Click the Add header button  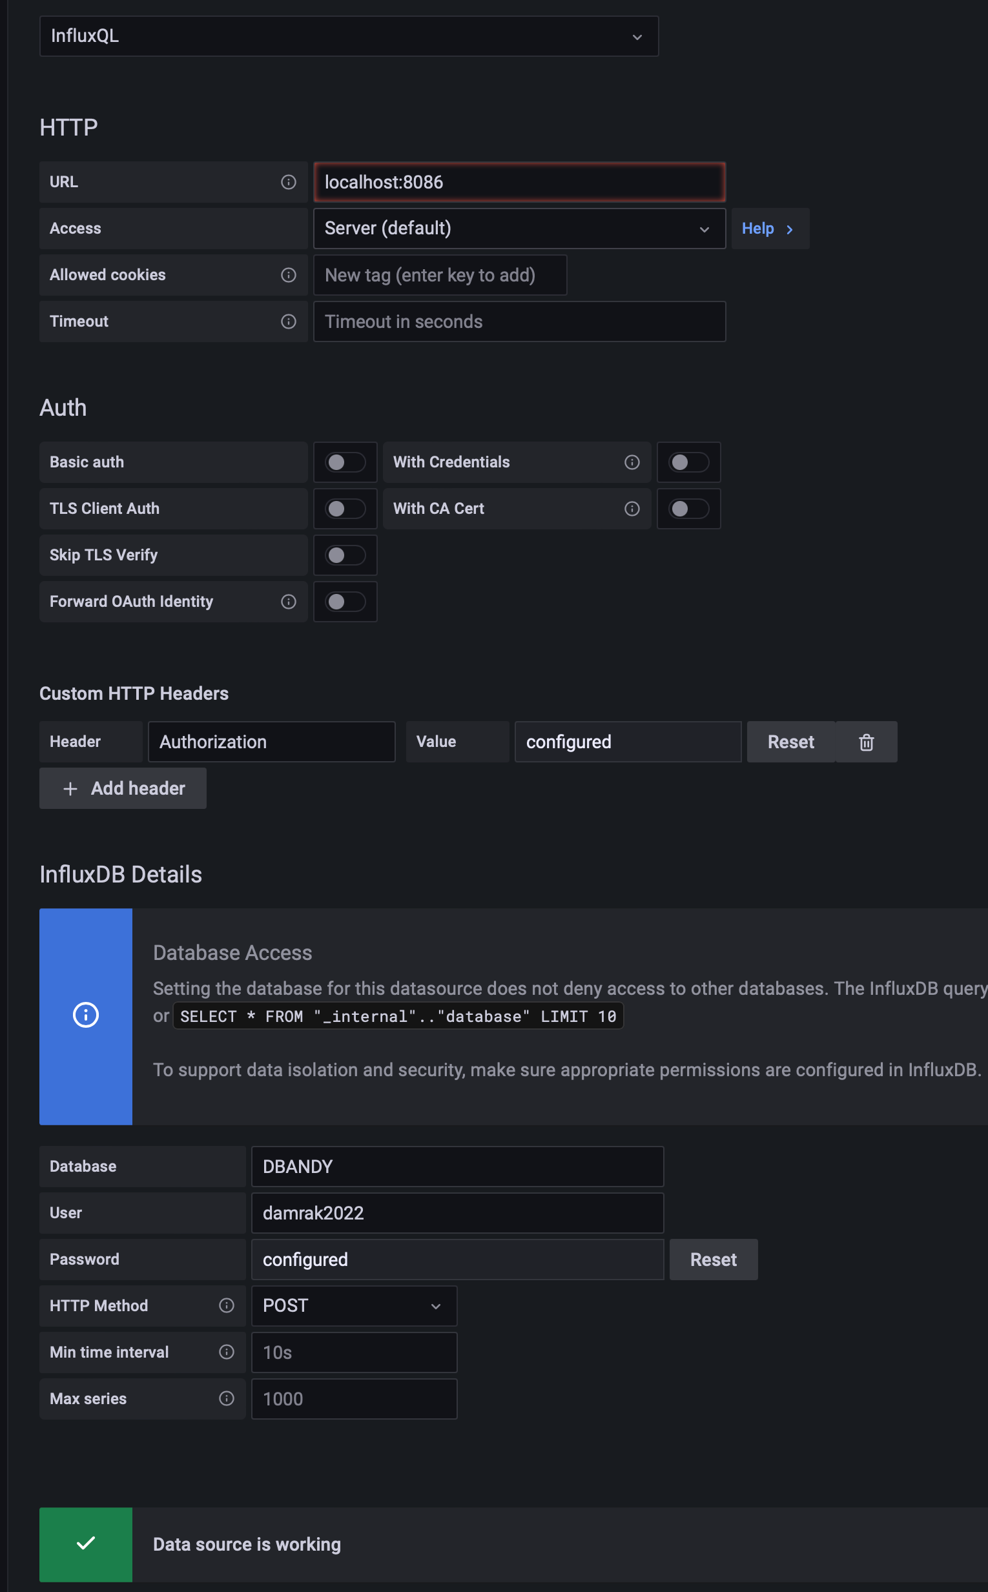[x=123, y=788]
